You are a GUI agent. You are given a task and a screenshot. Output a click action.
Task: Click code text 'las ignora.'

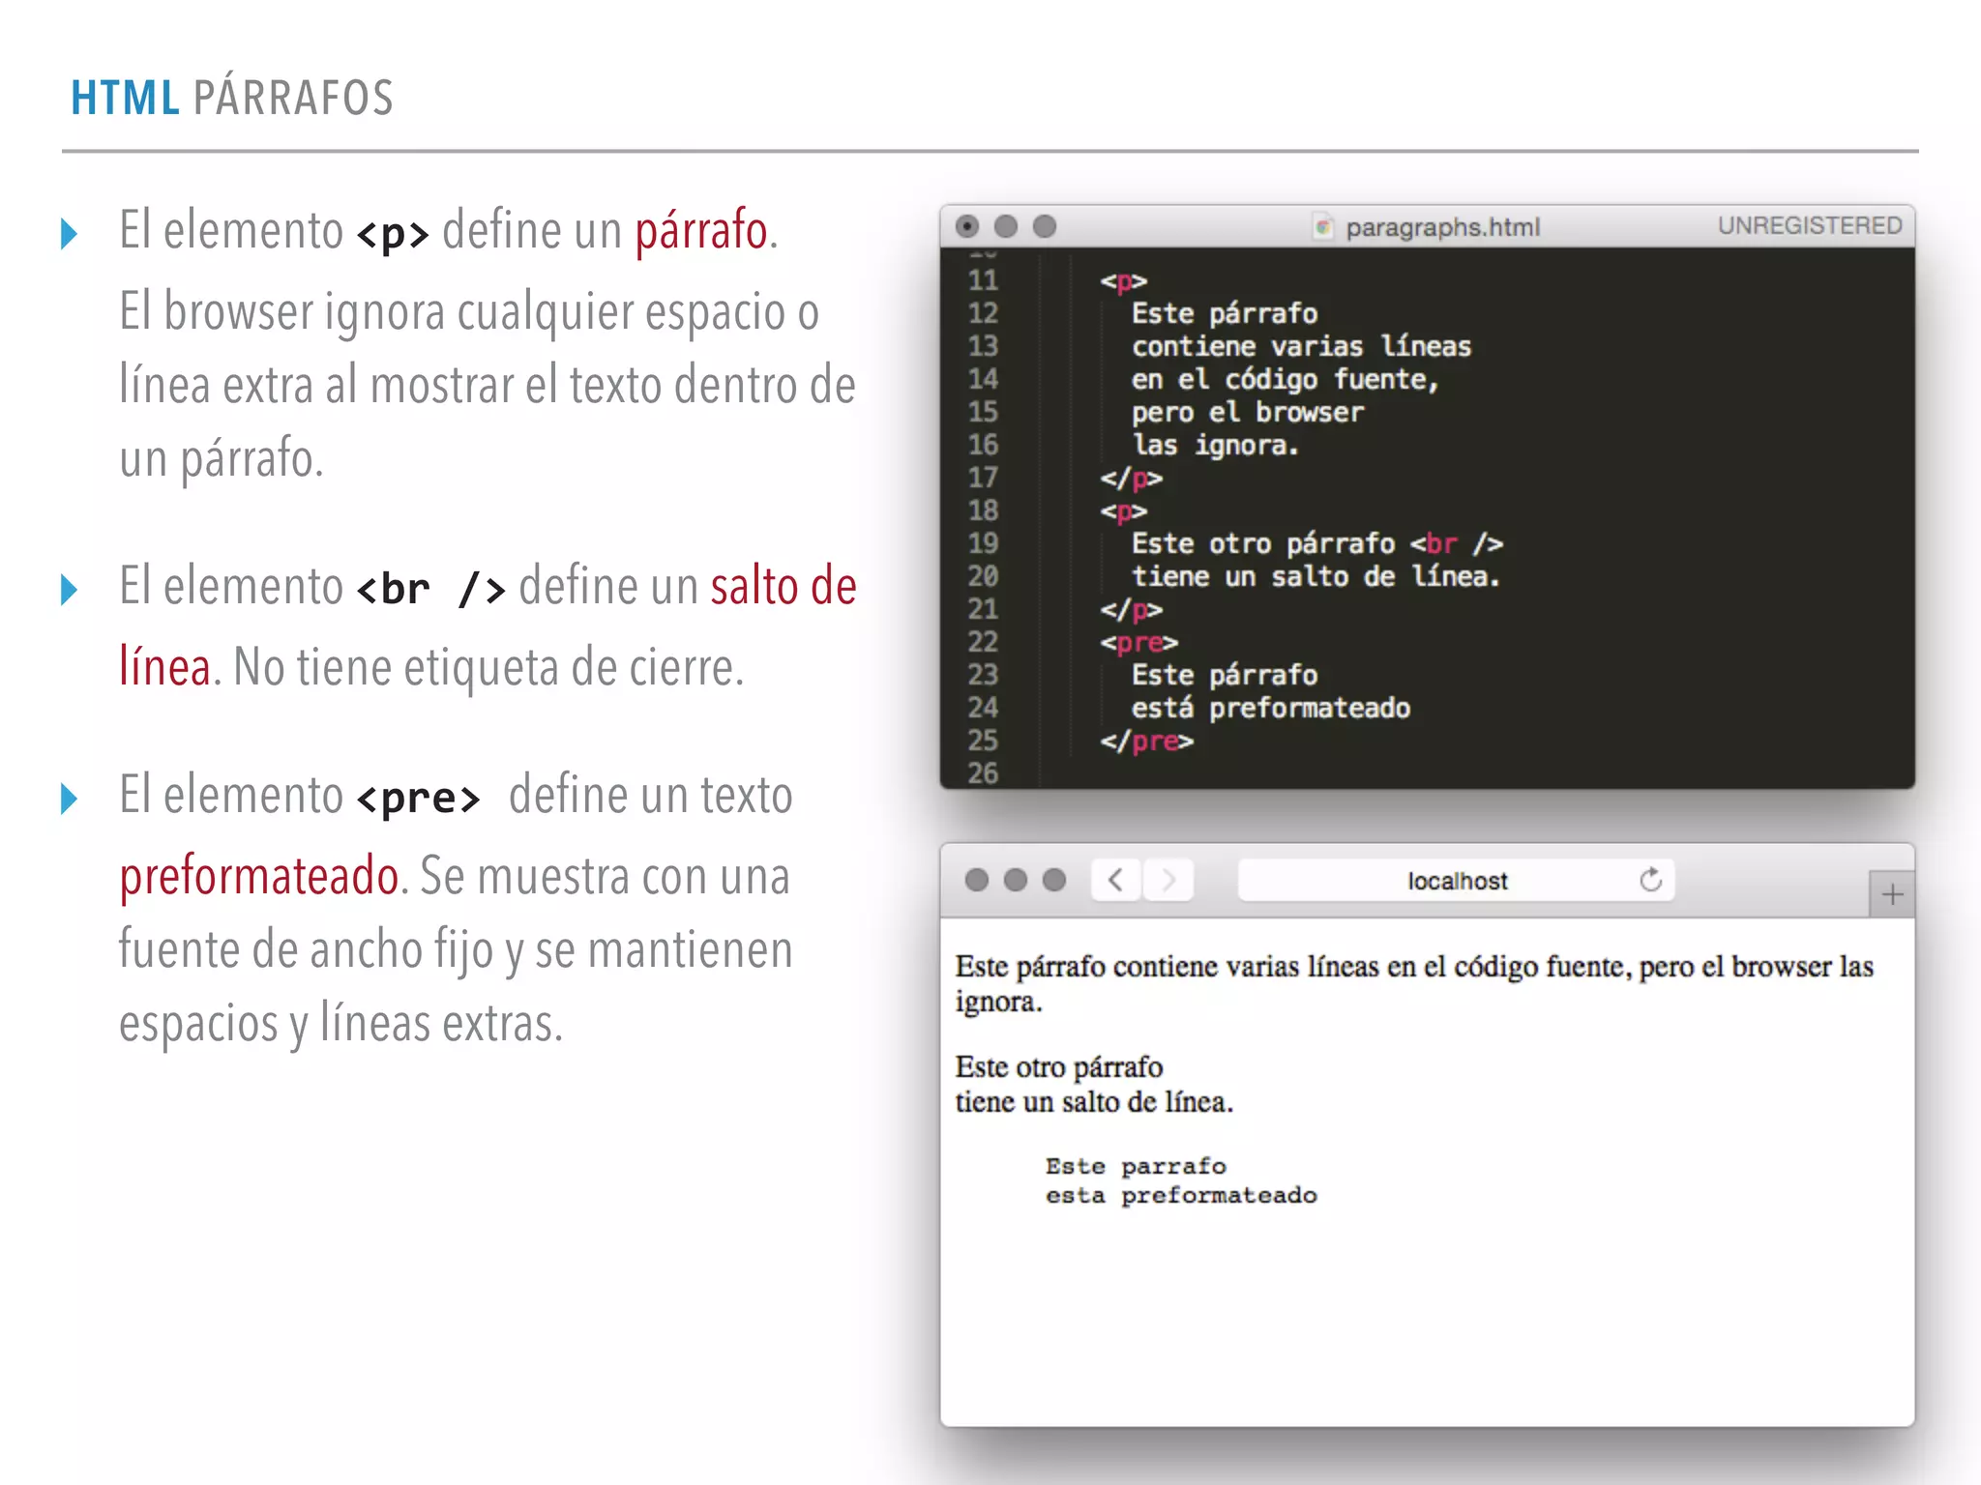click(x=1216, y=445)
